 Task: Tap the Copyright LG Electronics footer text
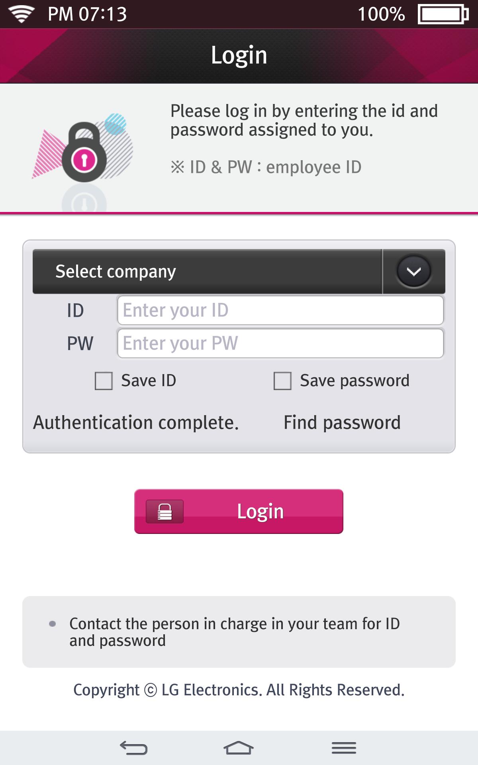239,690
